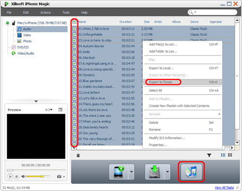Choose Select All in context menu

pos(182,90)
